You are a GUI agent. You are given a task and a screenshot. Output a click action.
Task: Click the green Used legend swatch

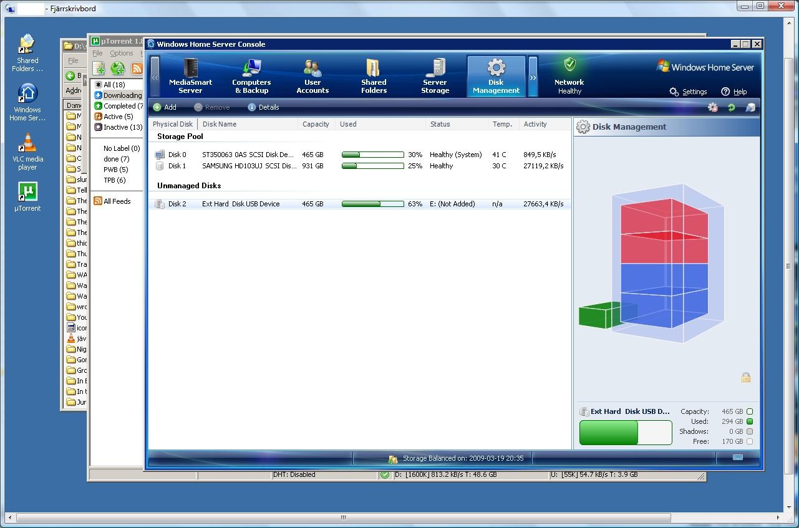(x=750, y=421)
